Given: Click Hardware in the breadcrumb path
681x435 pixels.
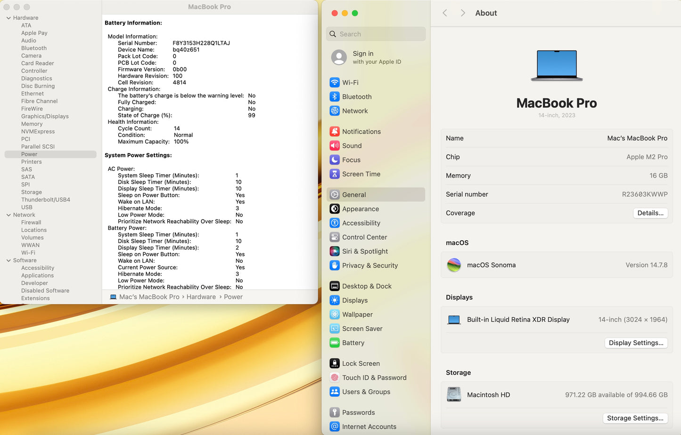Looking at the screenshot, I should [201, 297].
